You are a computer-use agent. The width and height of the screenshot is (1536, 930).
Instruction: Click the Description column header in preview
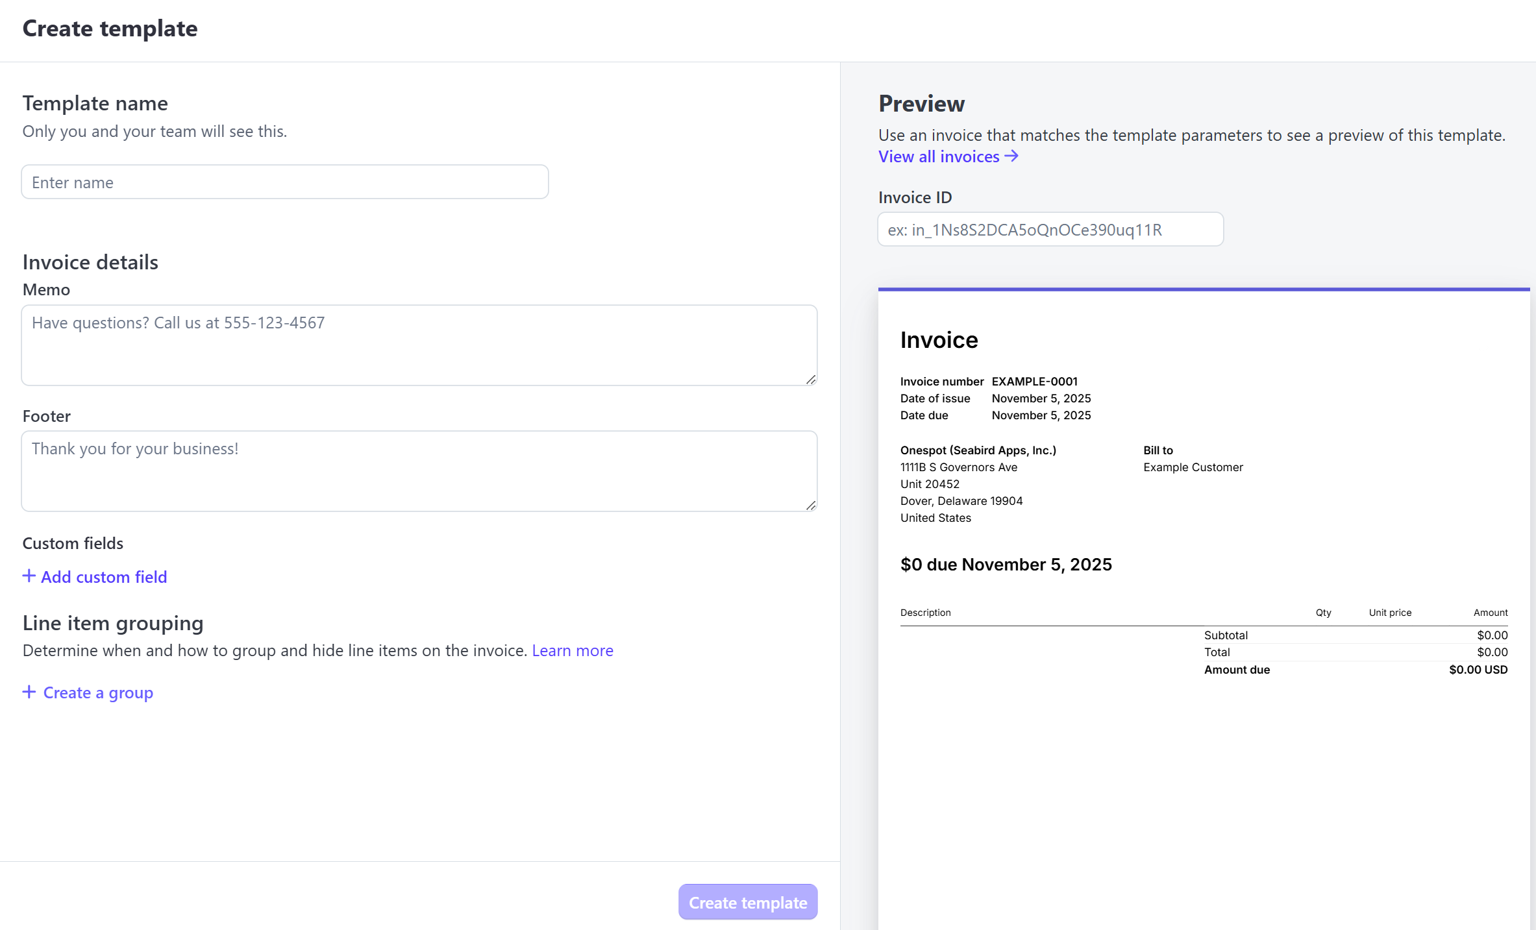pos(925,613)
